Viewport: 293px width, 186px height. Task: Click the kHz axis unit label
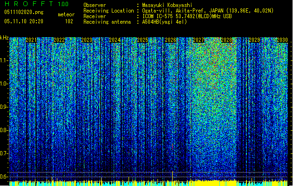pyautogui.click(x=4, y=38)
